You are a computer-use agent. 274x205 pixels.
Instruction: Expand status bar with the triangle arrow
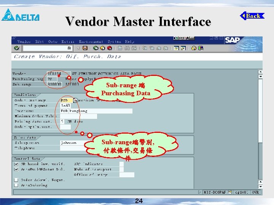[x=199, y=192]
